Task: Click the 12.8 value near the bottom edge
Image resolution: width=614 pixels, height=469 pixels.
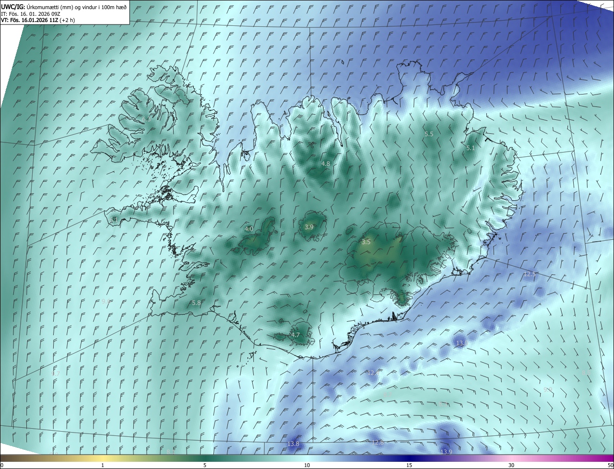Action: click(x=378, y=442)
